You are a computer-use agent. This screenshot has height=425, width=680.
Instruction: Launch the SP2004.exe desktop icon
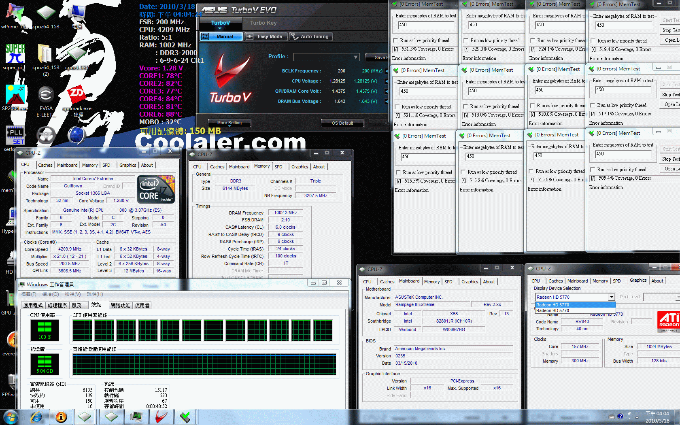(x=15, y=97)
